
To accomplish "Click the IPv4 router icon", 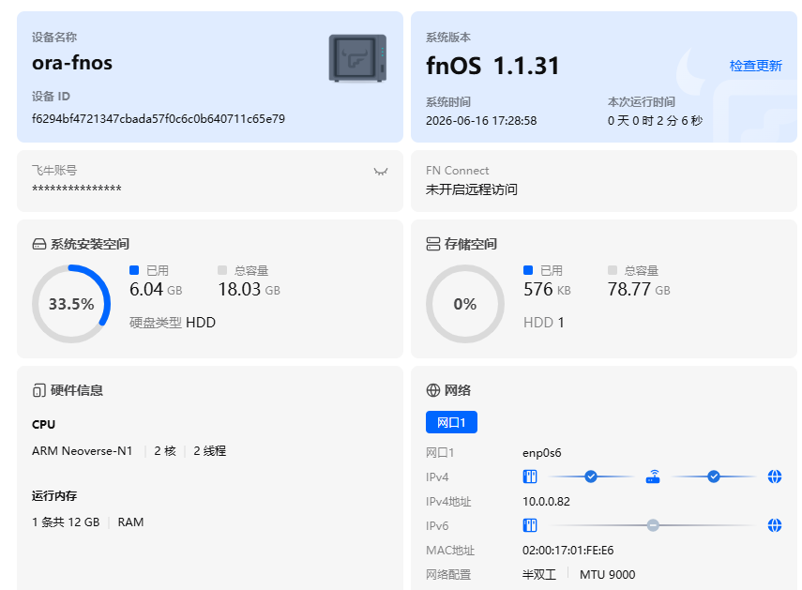I will point(653,477).
